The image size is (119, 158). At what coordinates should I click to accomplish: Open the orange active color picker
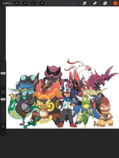click(115, 3)
